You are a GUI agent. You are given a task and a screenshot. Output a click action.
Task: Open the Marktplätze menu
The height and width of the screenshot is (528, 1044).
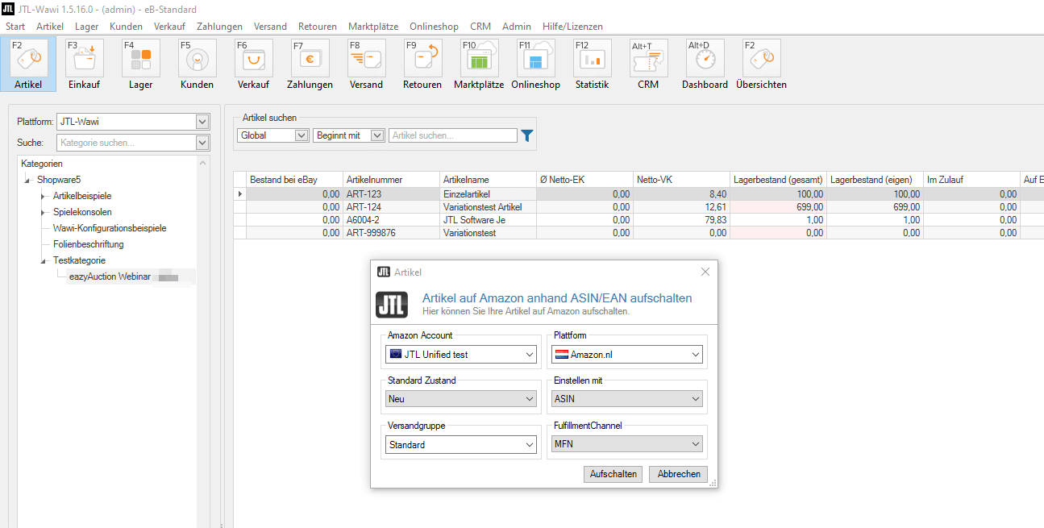tap(373, 27)
